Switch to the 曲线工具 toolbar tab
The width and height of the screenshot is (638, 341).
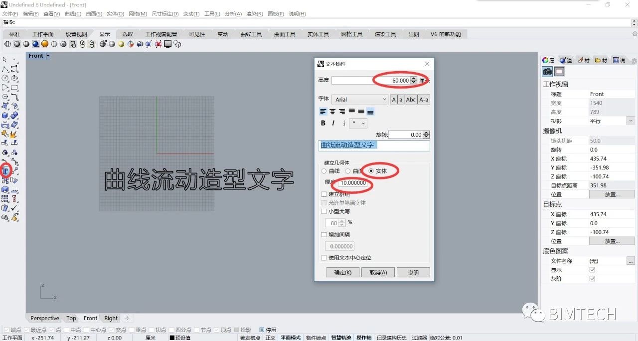(x=251, y=34)
